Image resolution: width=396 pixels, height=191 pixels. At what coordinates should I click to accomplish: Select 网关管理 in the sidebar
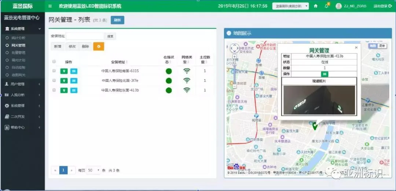[18, 45]
